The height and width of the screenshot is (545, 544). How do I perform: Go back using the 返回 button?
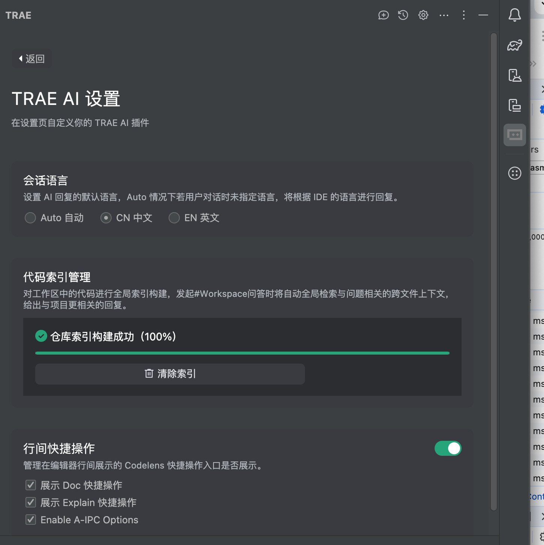click(x=31, y=59)
